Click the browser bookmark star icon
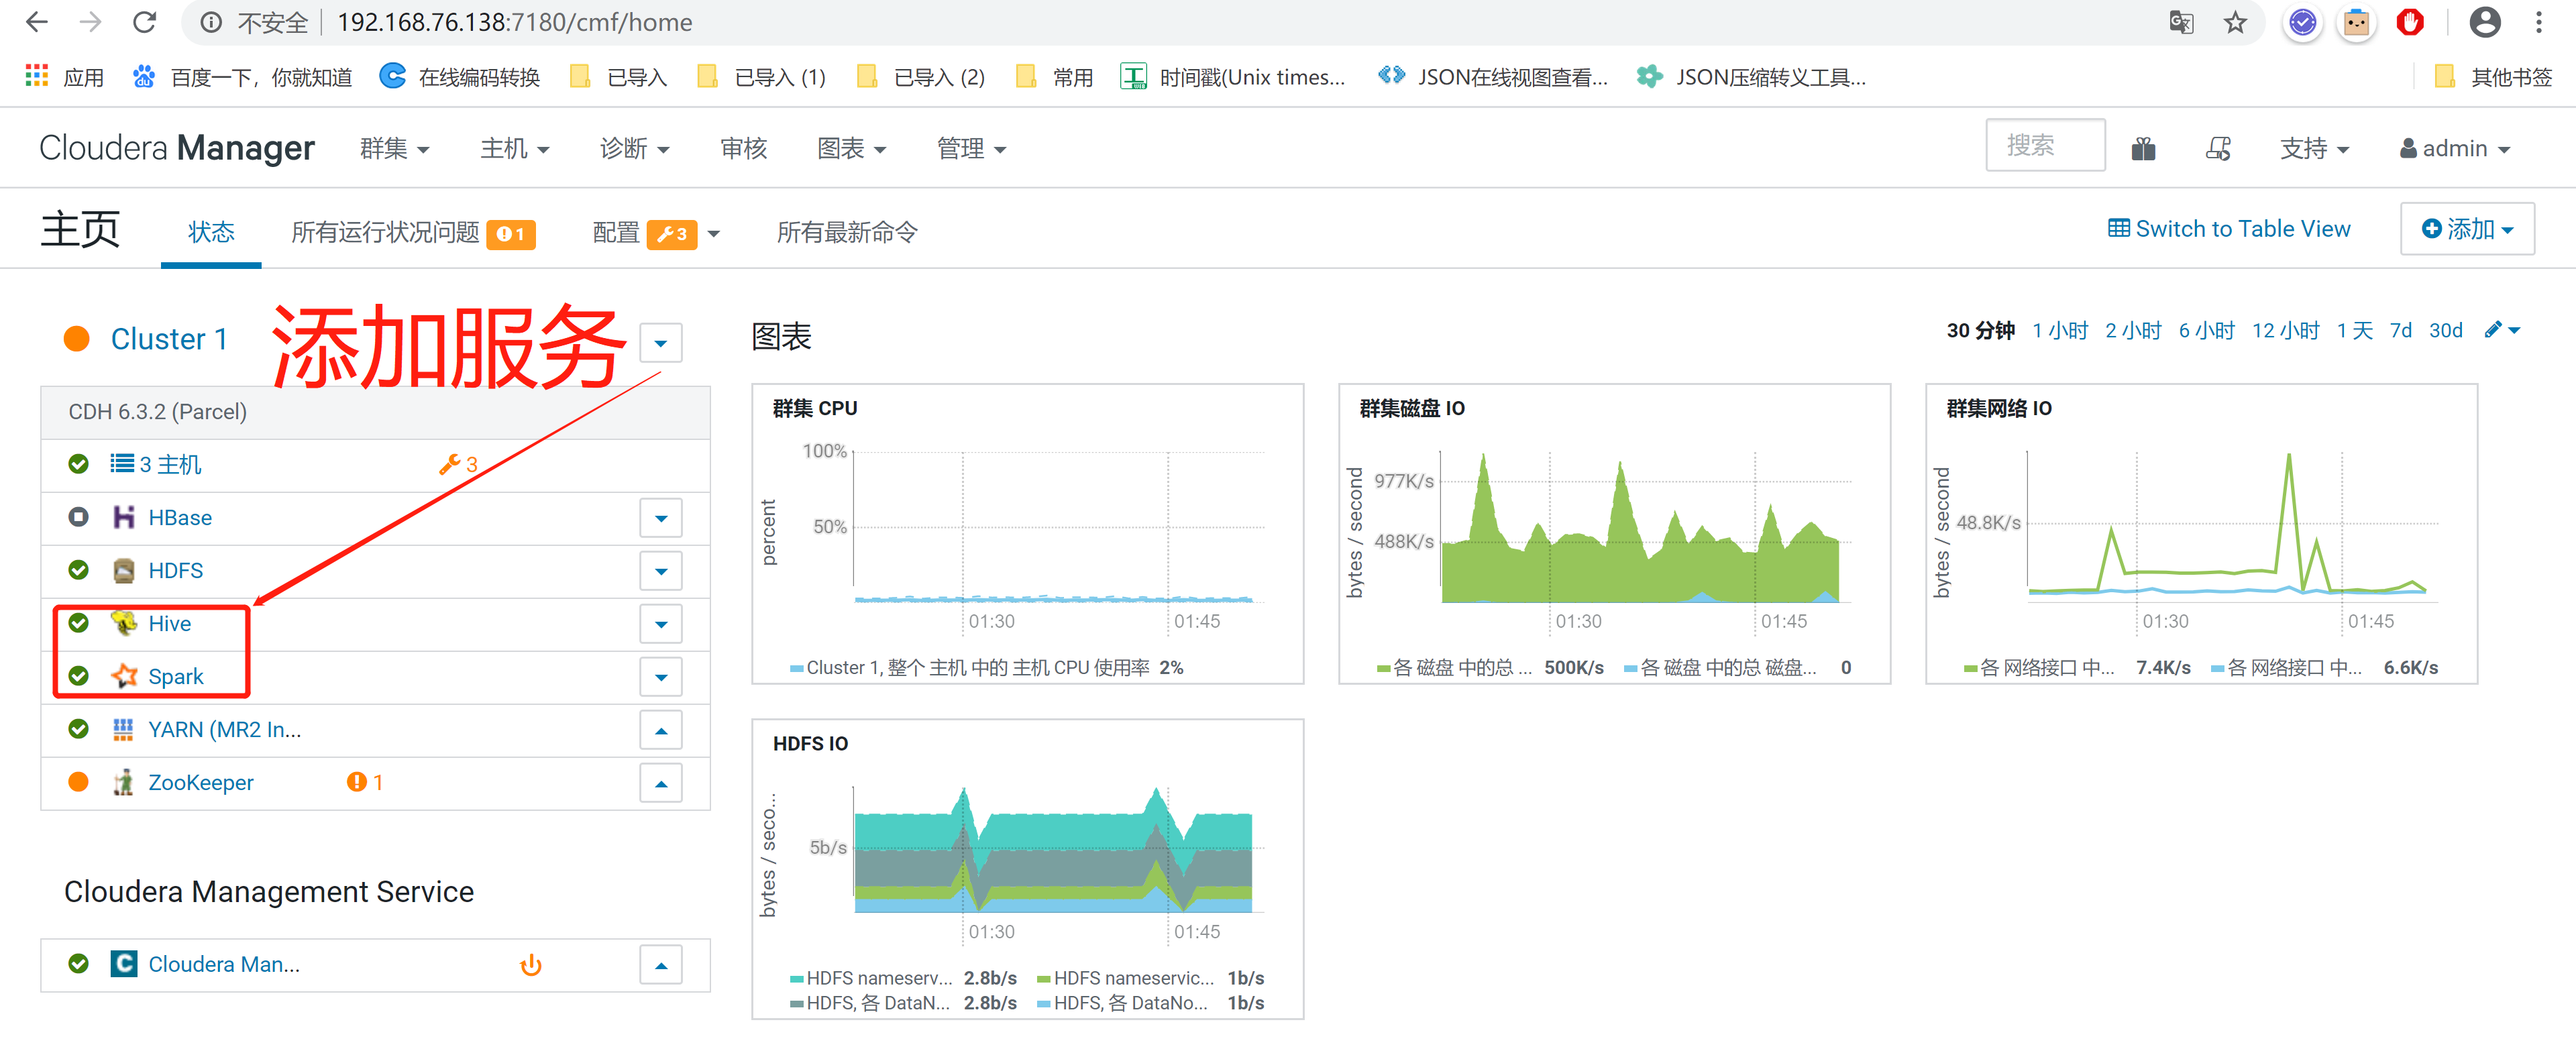The width and height of the screenshot is (2576, 1055). (x=2235, y=22)
